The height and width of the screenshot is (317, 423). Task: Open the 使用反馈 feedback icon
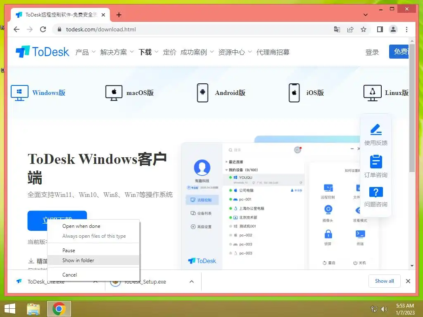[376, 129]
